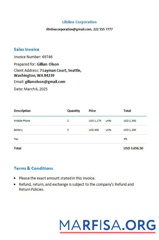Viewport: 159px width, 240px height.
Task: Select the Mobile Phone row description
Action: [x=22, y=121]
